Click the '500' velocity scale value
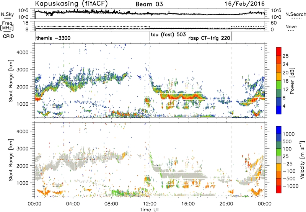The width and height of the screenshot is (306, 212). click(x=287, y=141)
